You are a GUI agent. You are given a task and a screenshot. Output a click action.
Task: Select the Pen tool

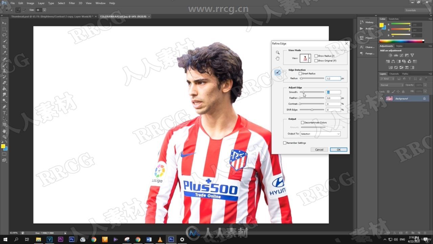[4, 107]
